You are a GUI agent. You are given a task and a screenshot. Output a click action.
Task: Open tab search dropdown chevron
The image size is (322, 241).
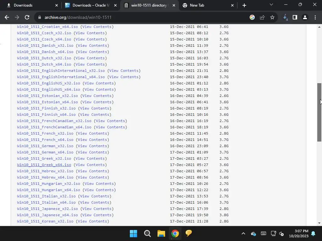[x=271, y=4]
